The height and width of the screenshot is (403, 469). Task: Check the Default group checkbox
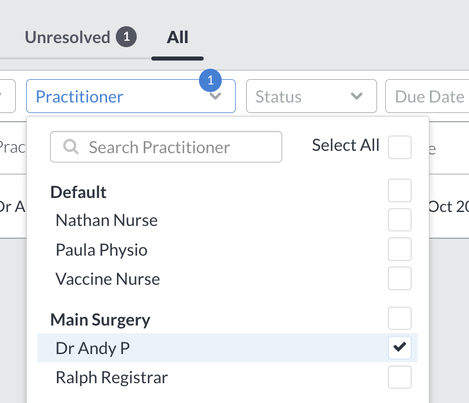coord(400,190)
